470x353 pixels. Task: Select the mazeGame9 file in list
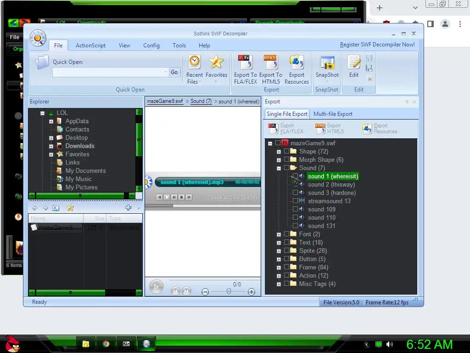click(56, 228)
